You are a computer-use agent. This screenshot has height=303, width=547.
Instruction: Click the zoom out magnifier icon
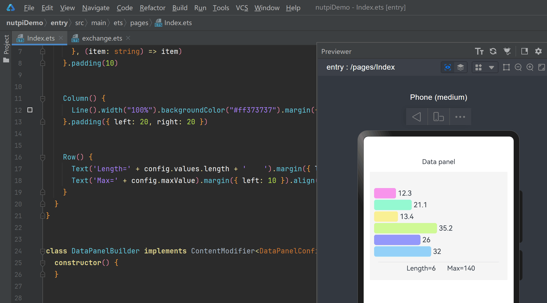pos(518,67)
